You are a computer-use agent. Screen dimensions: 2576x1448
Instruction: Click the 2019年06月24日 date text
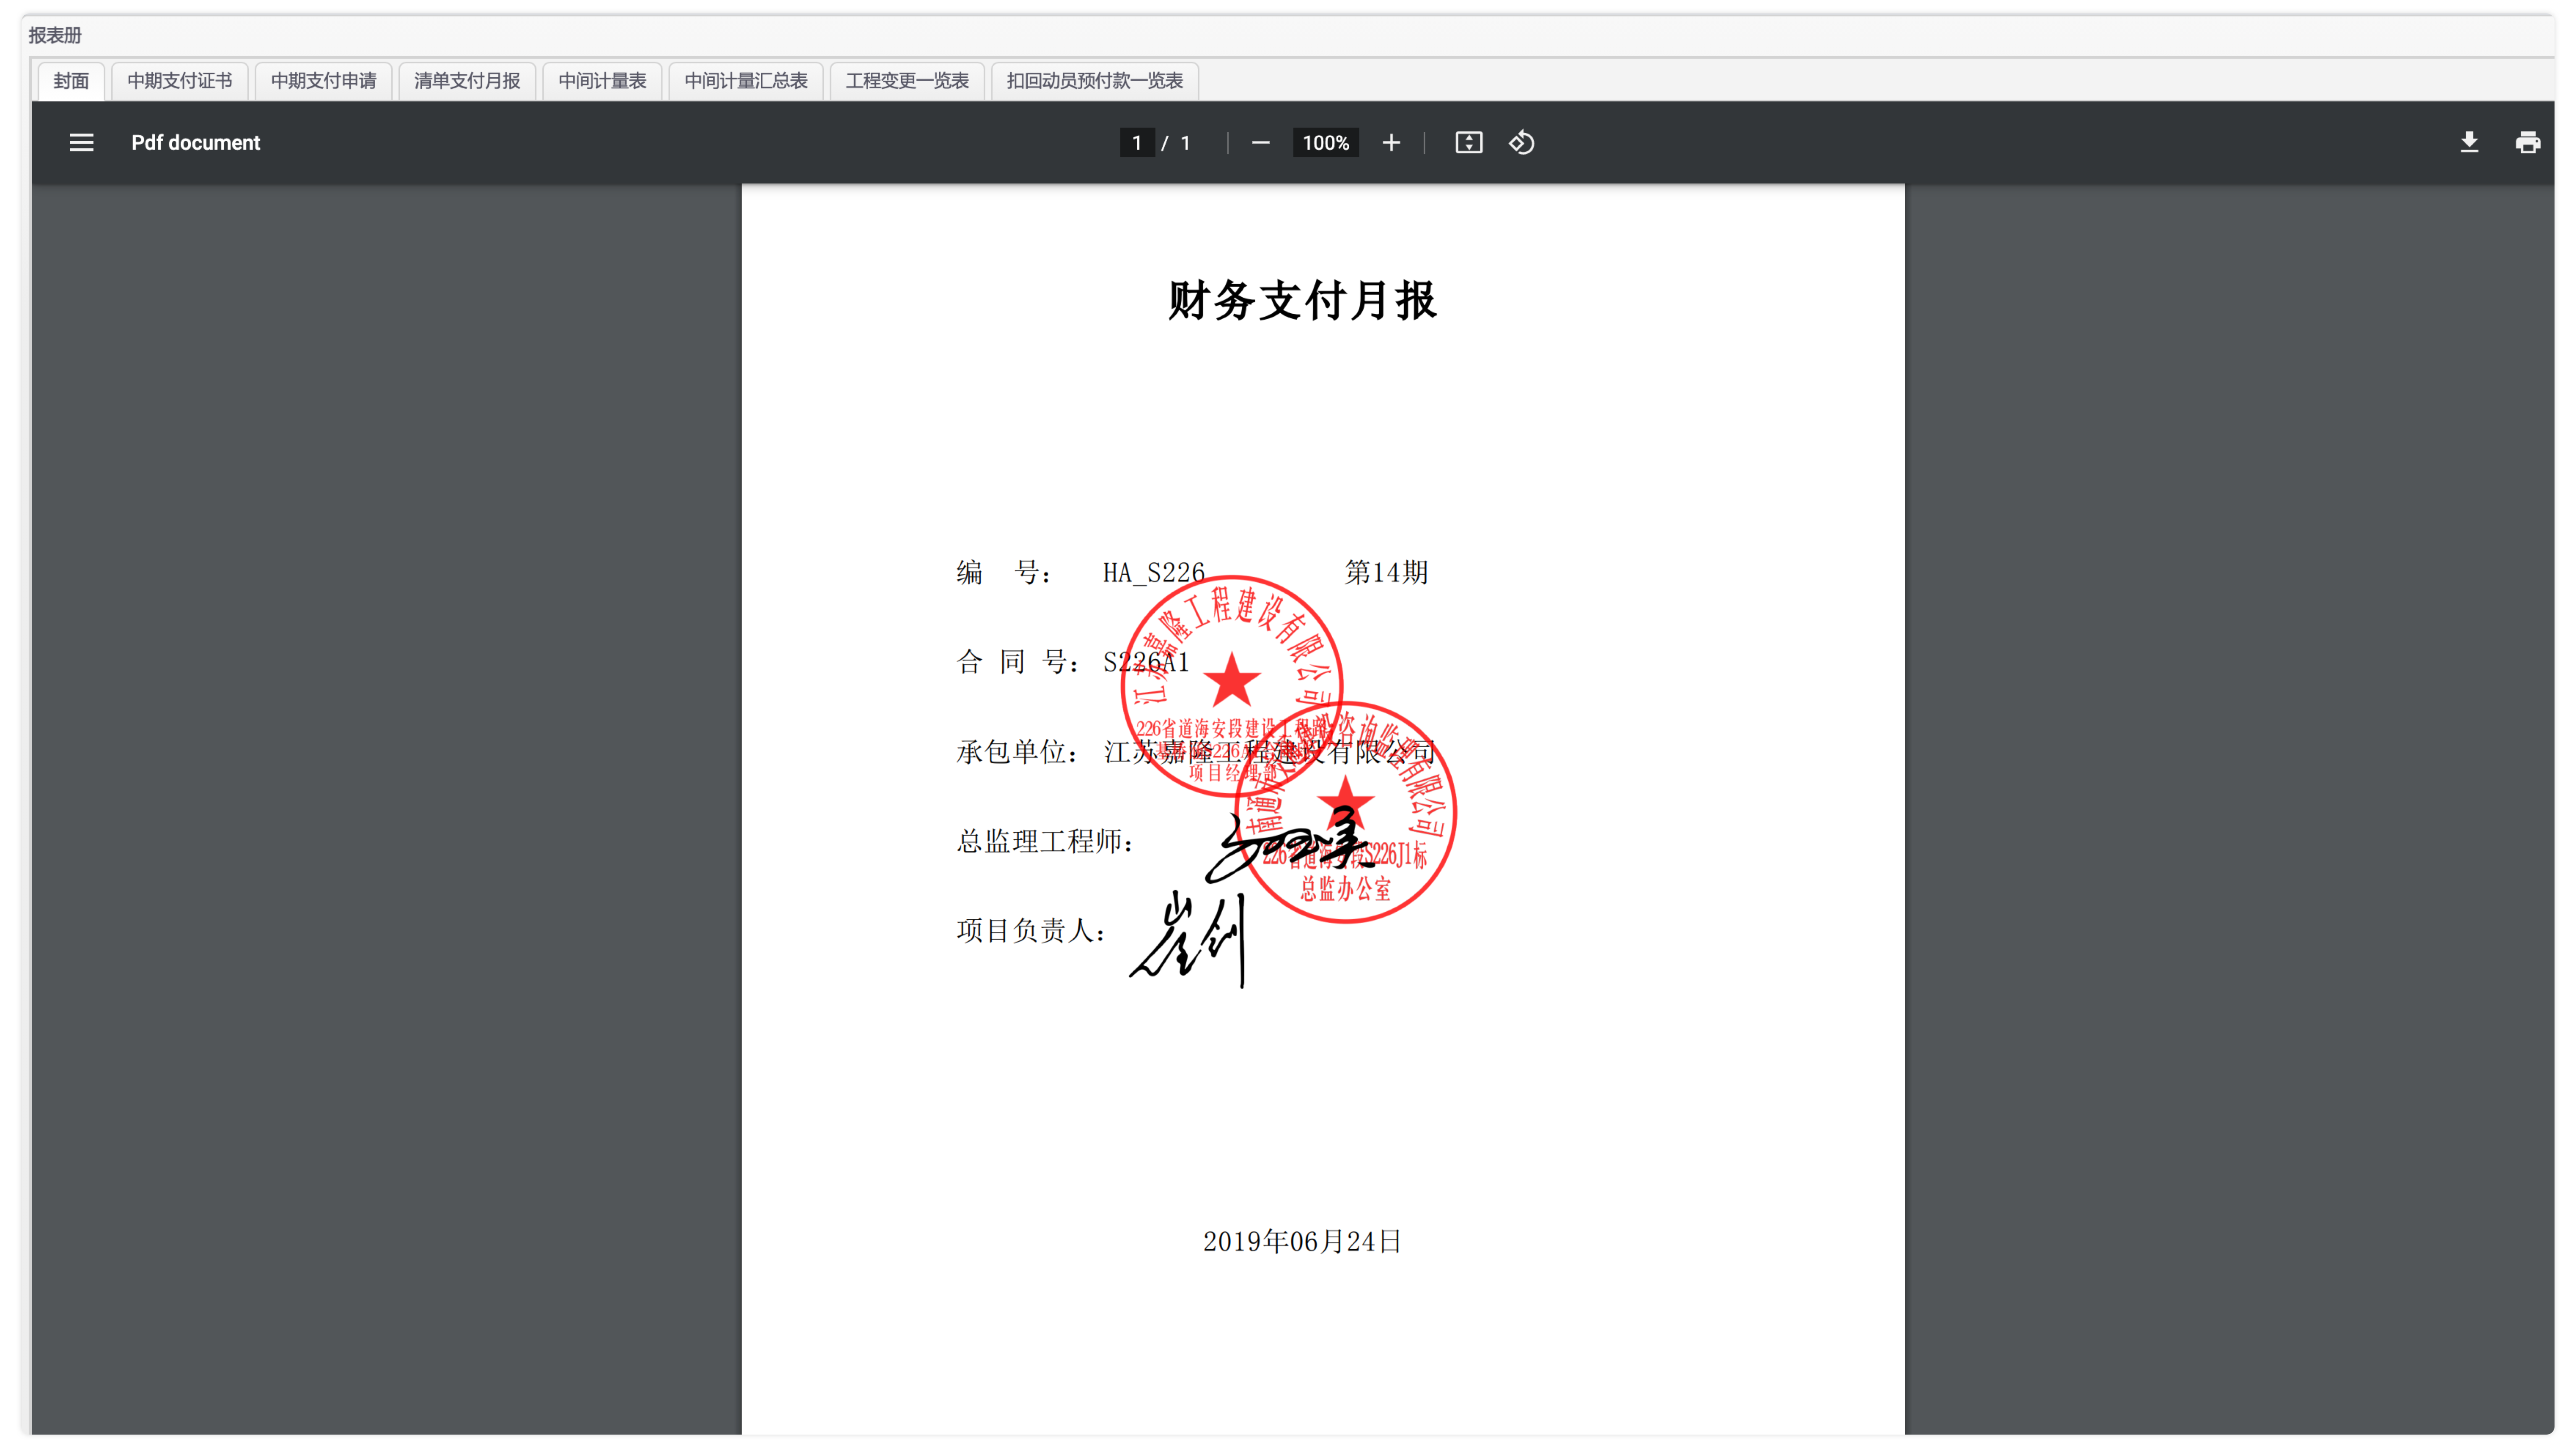coord(1302,1241)
